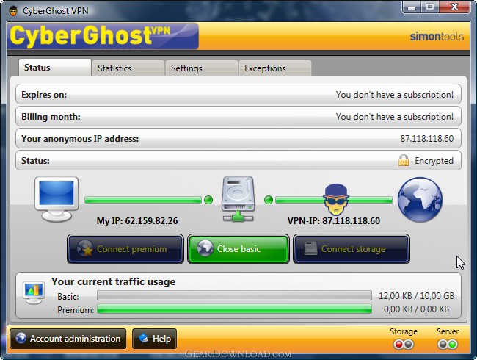
Task: Click the masked ghost agent icon
Action: pos(335,200)
